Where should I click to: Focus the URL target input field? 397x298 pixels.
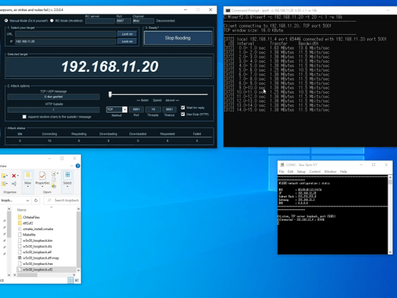(66, 34)
